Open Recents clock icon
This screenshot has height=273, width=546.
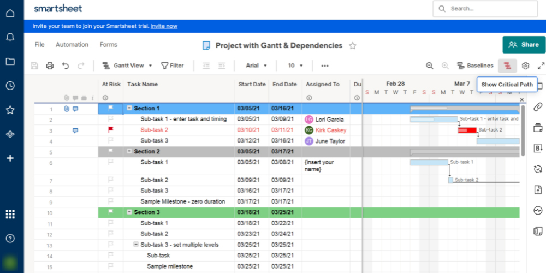(10, 86)
